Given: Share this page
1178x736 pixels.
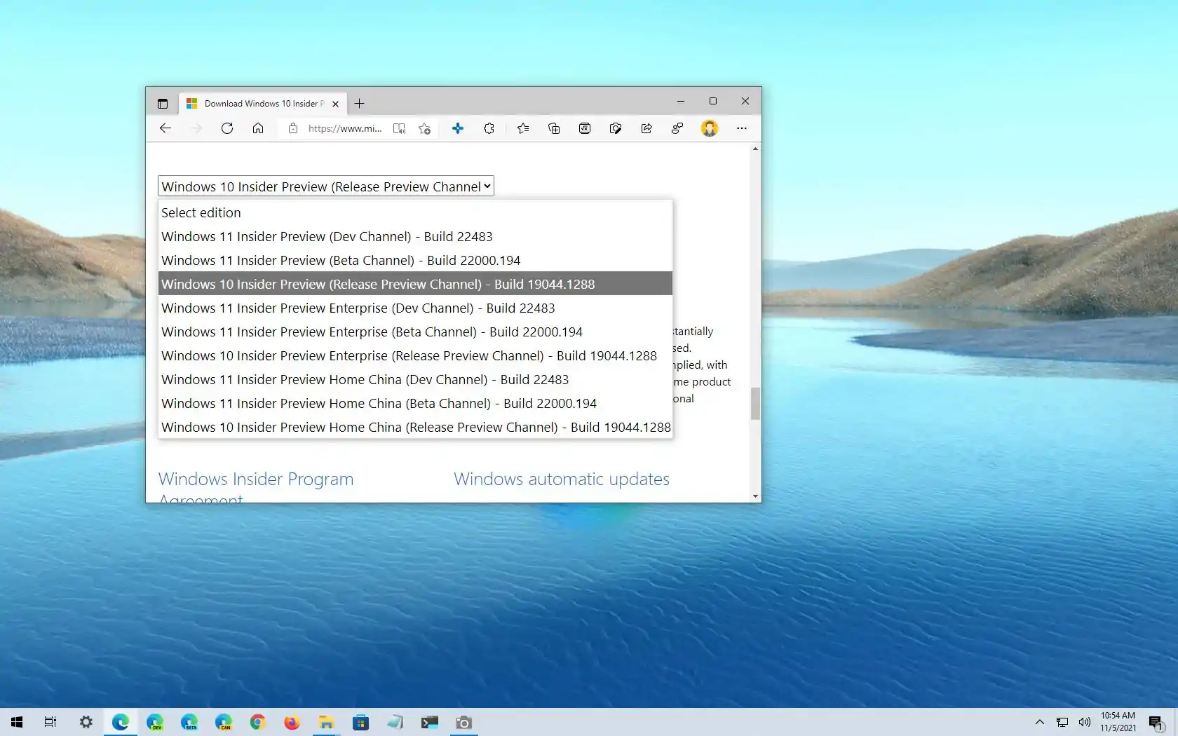Looking at the screenshot, I should coord(646,128).
